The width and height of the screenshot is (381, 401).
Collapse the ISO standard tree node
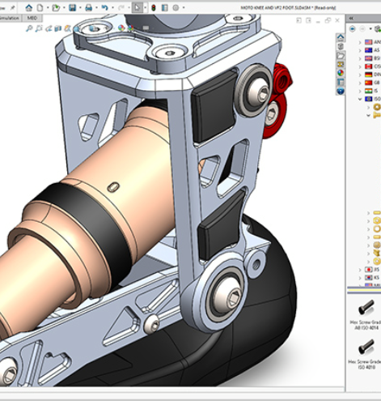[x=360, y=99]
